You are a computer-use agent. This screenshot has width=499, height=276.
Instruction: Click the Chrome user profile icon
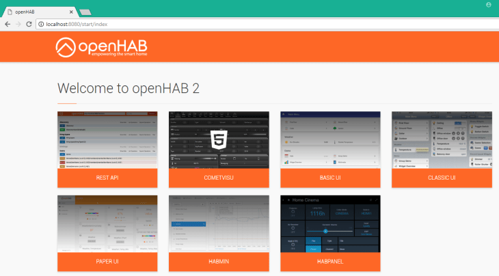[x=488, y=5]
